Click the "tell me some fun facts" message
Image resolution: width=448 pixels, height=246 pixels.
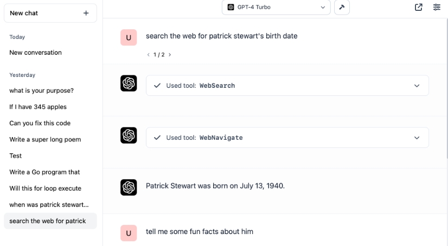click(x=200, y=231)
